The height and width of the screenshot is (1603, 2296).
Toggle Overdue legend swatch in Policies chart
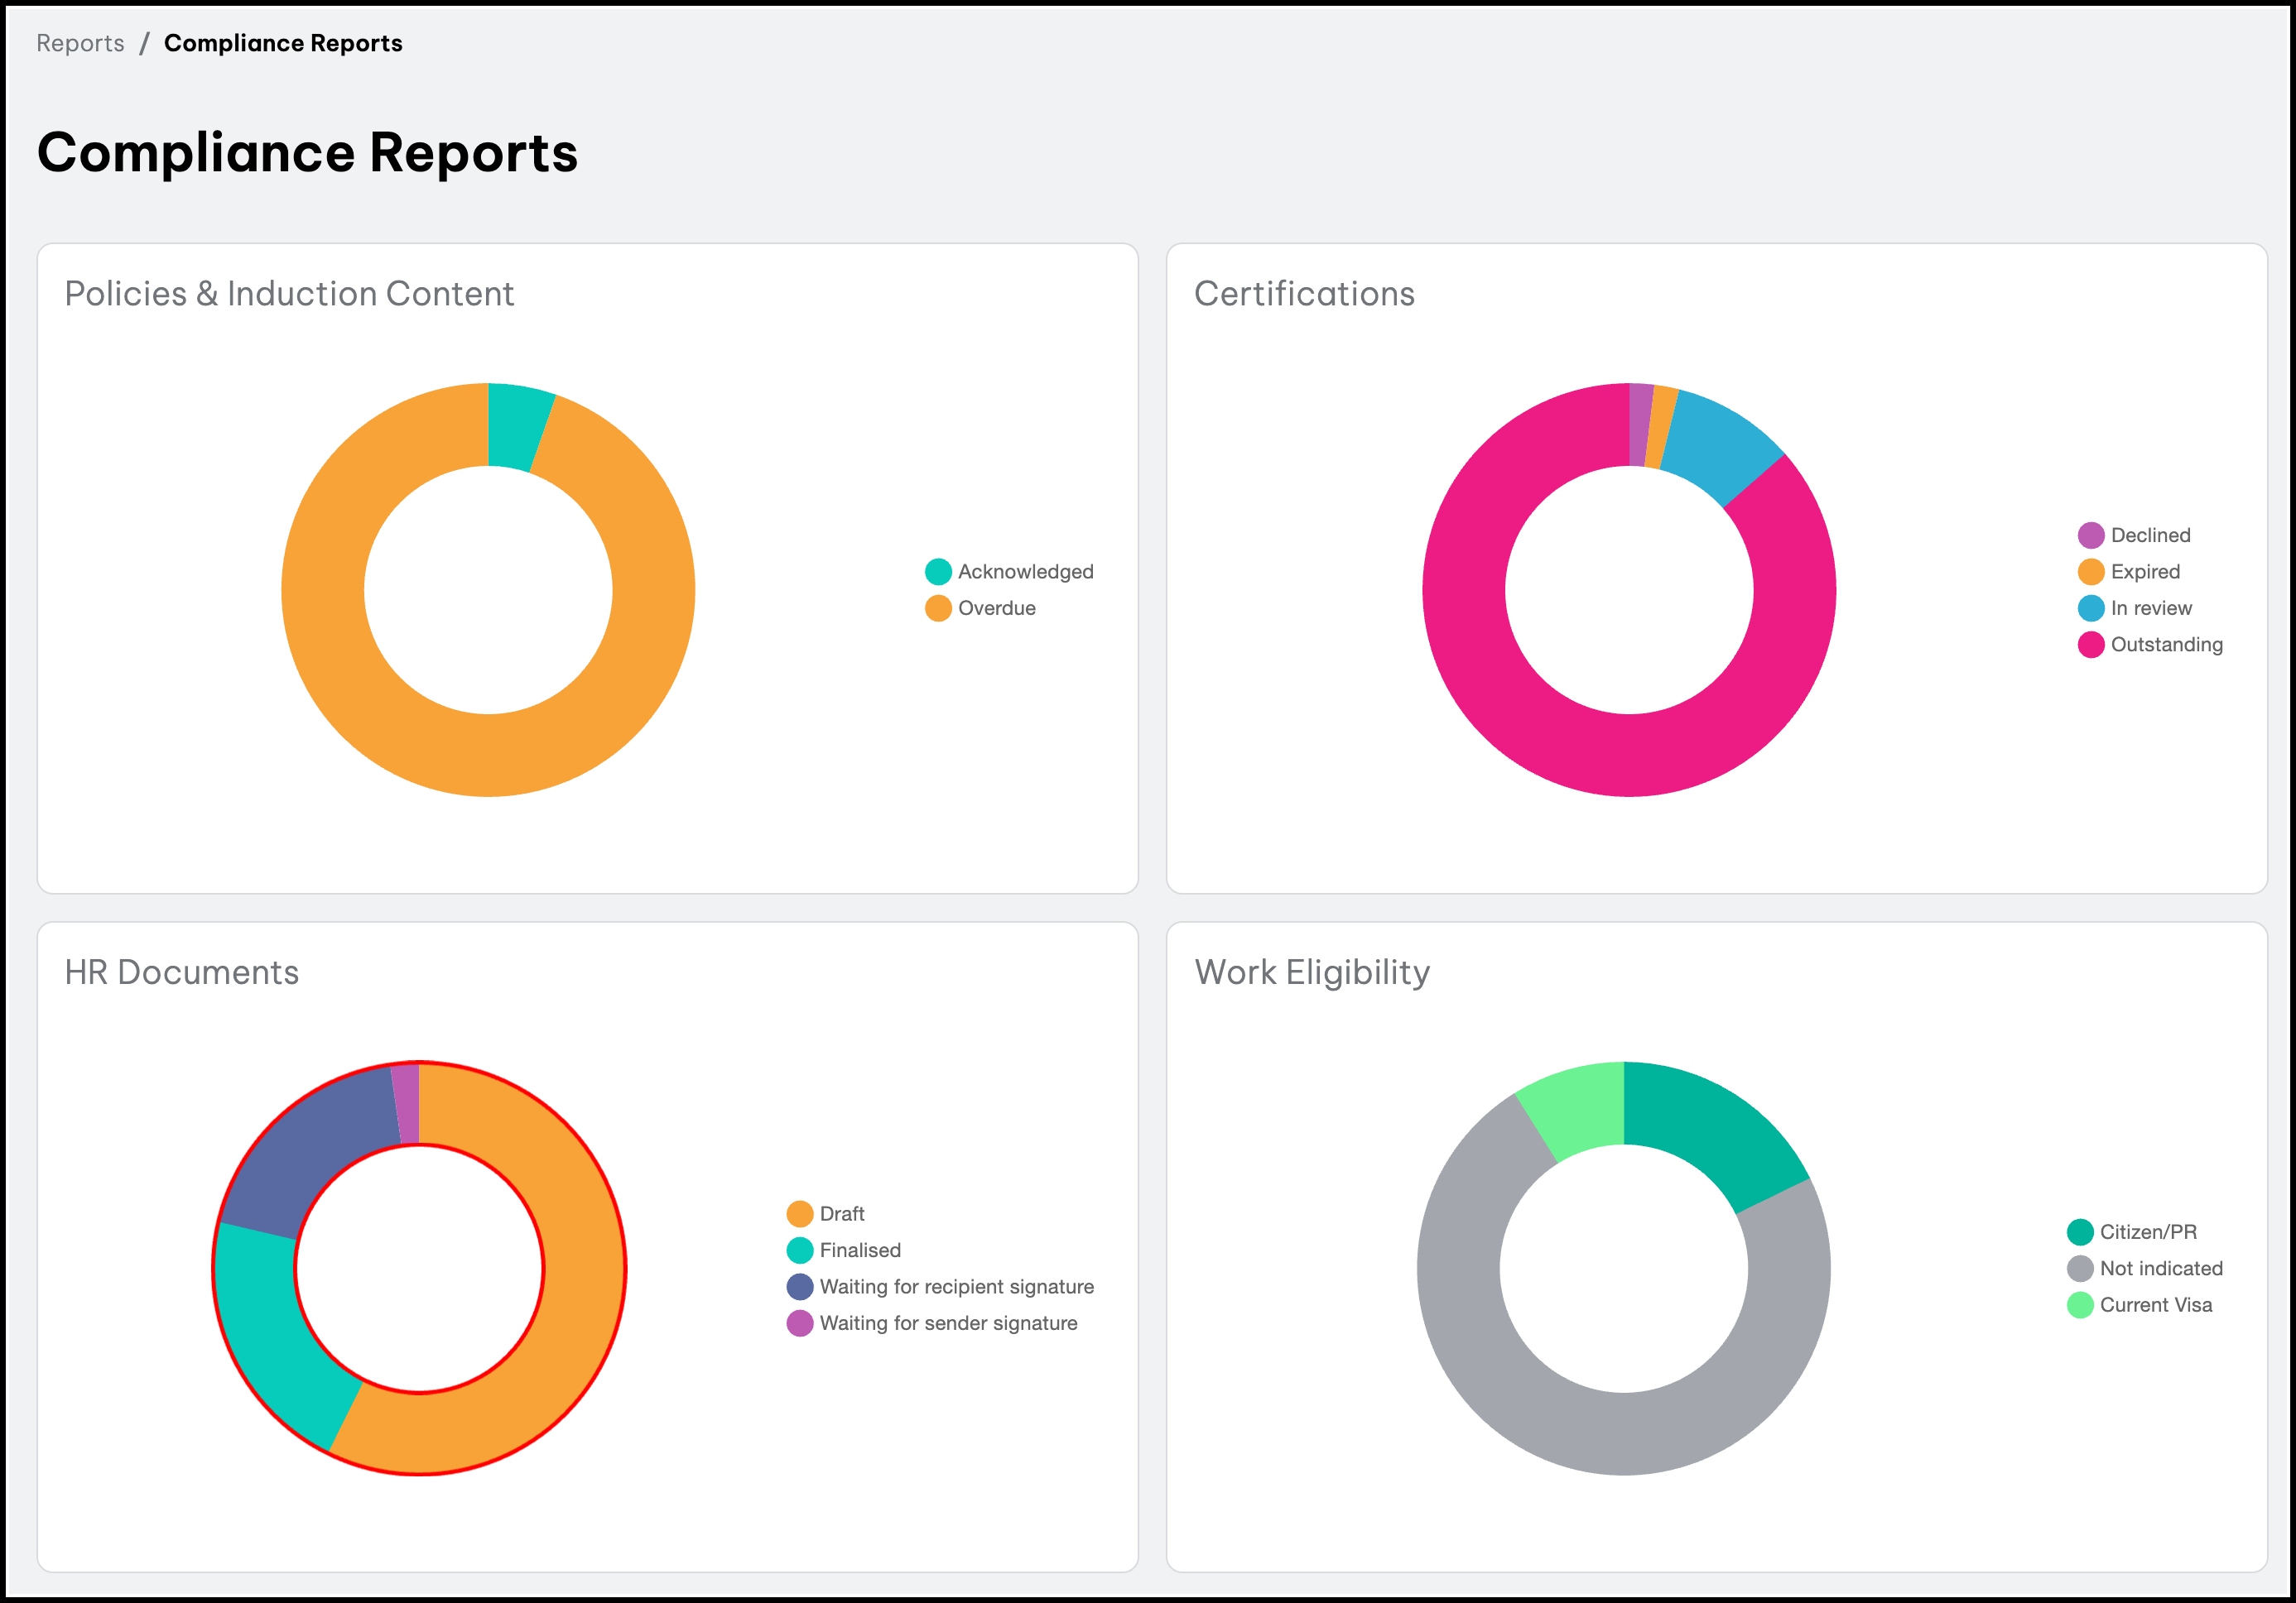coord(937,607)
